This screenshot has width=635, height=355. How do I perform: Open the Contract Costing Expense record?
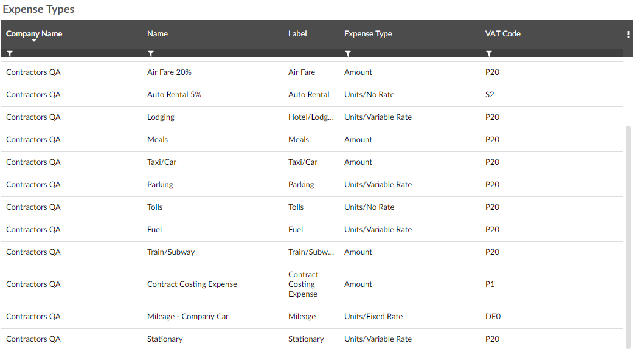pyautogui.click(x=192, y=284)
